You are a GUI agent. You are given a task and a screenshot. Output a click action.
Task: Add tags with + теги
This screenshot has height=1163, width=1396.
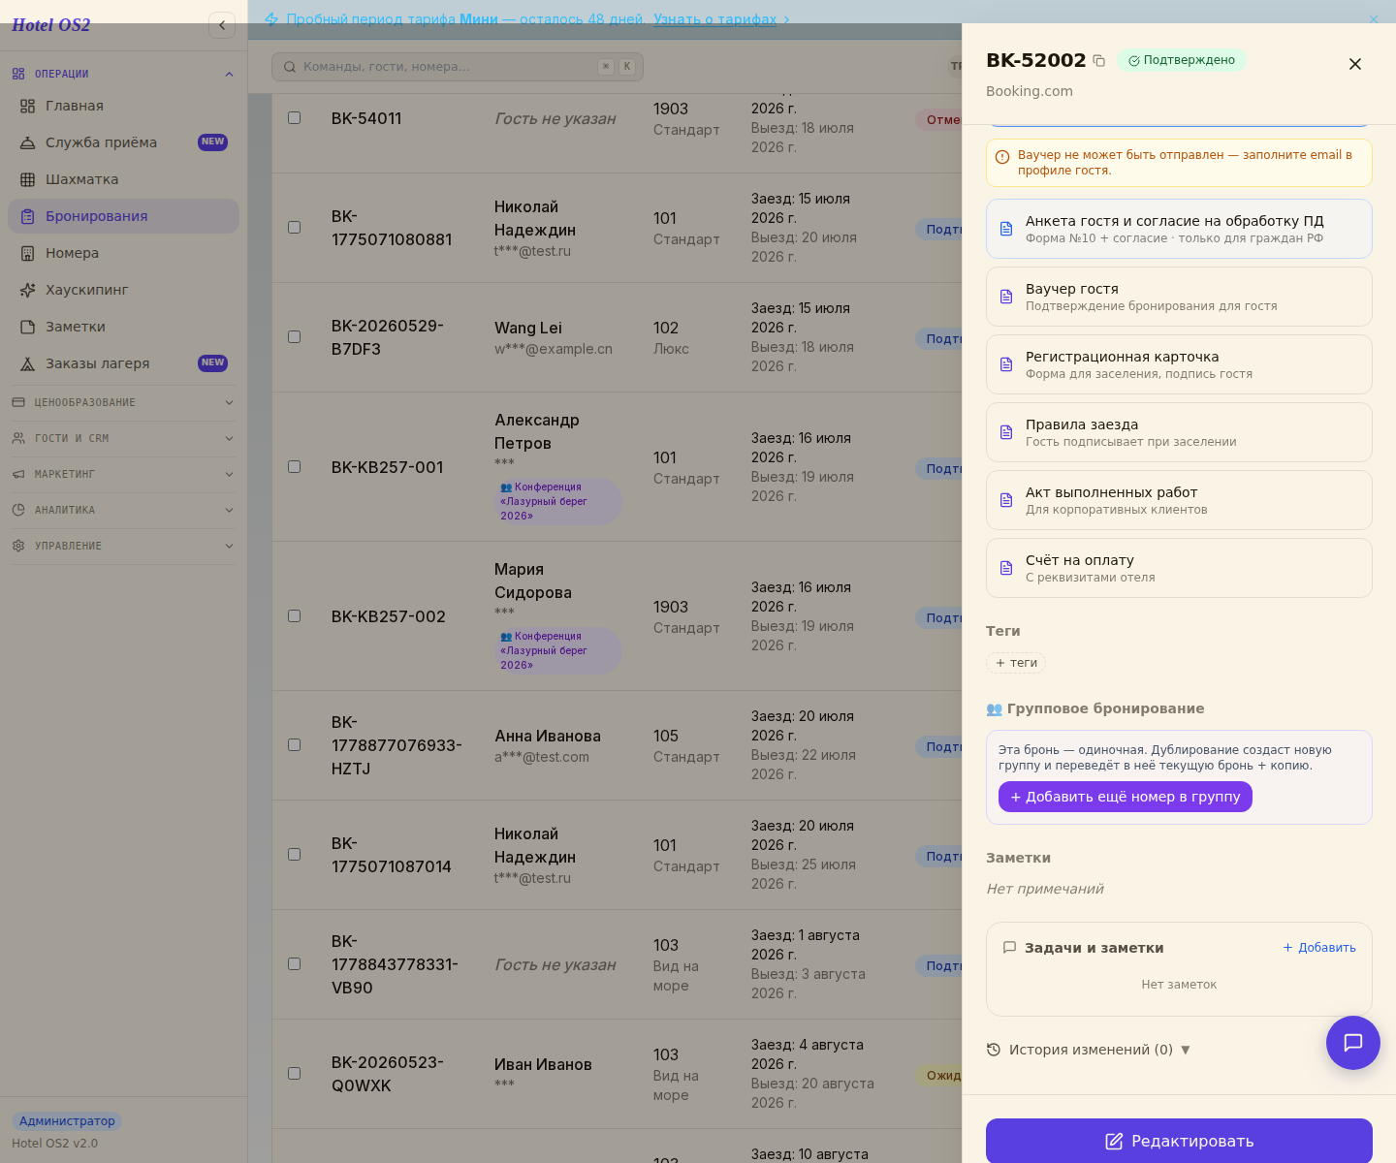1016,663
